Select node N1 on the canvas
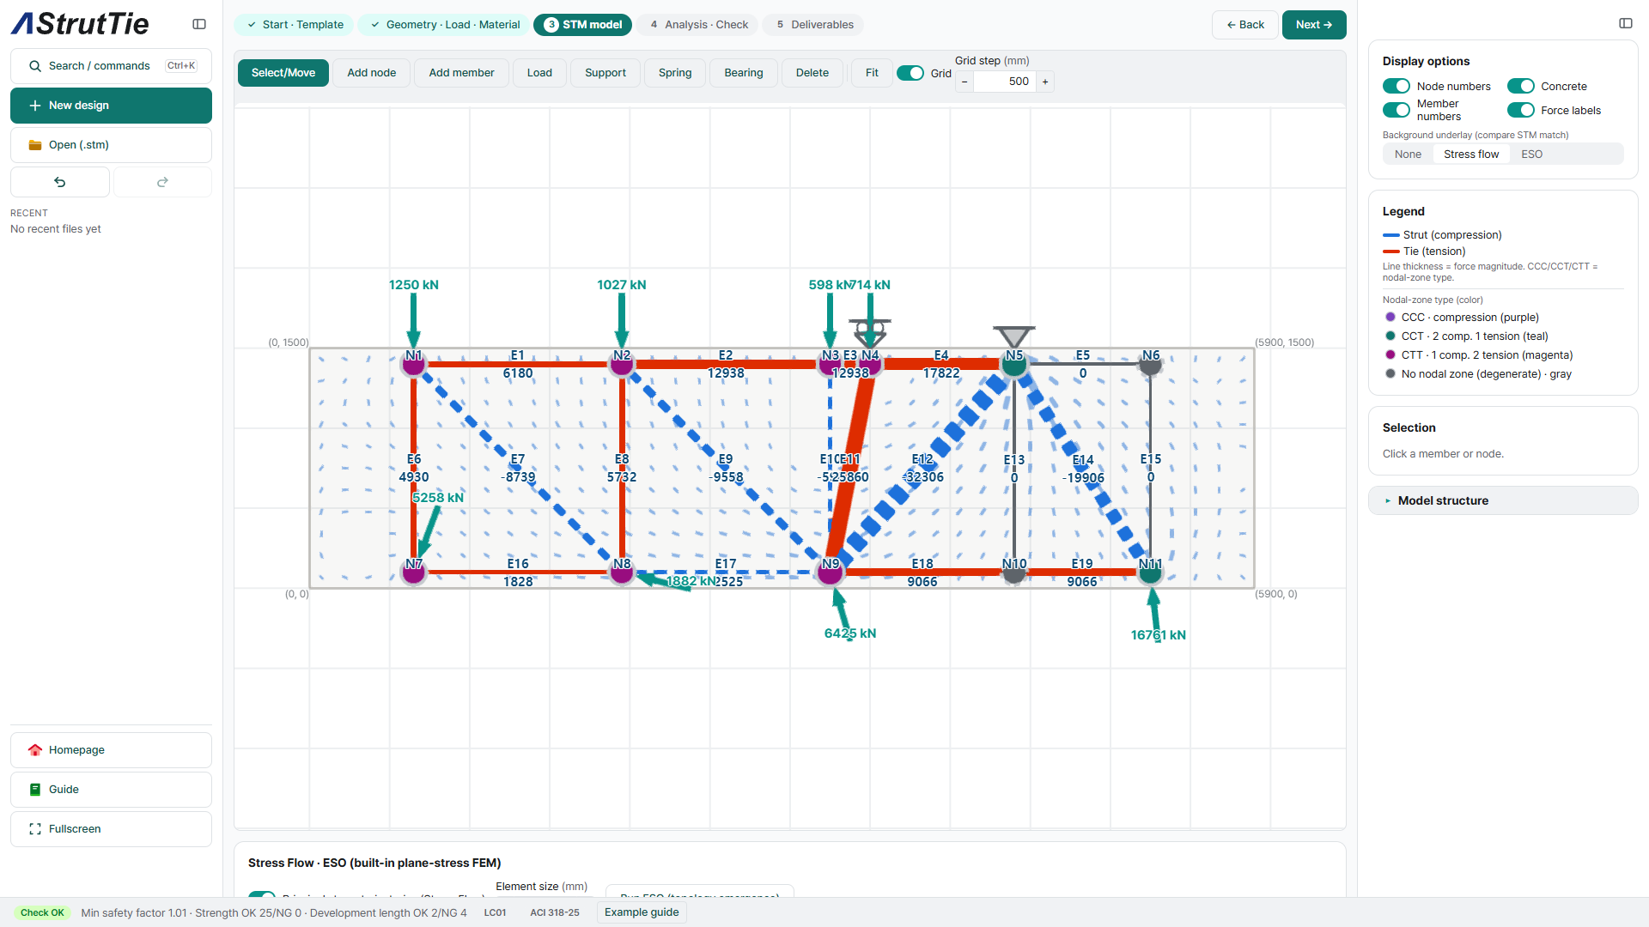1649x927 pixels. [x=413, y=364]
